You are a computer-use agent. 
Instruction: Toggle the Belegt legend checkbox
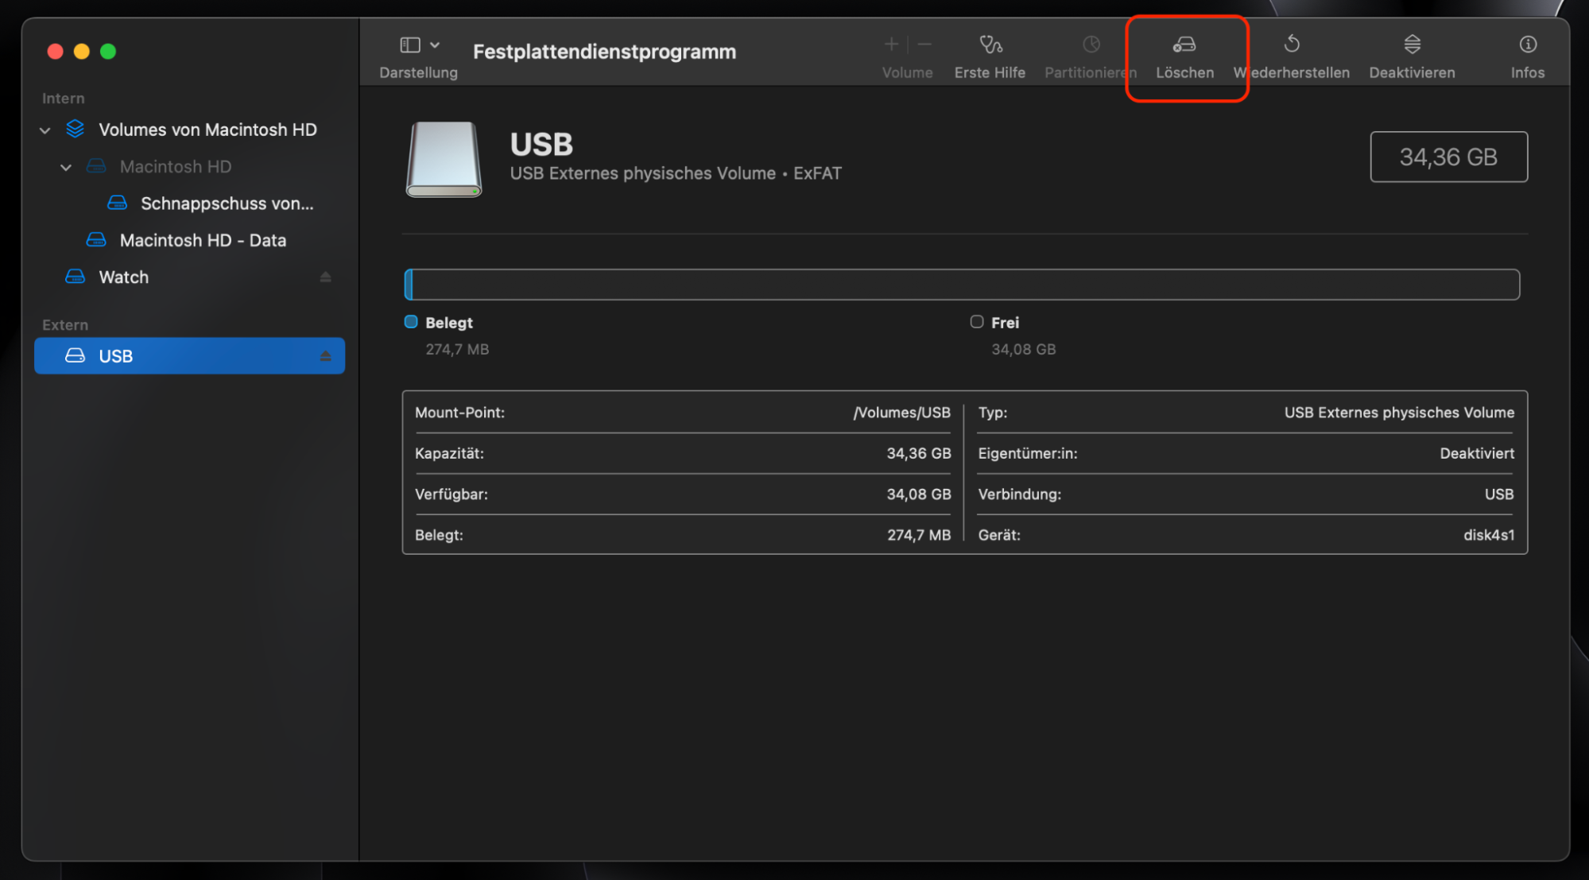[410, 321]
